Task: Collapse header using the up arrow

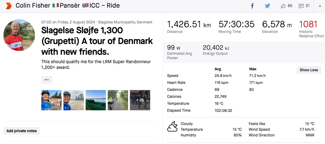Action: tap(319, 6)
